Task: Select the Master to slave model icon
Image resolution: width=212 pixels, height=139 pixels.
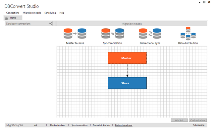Action: coord(75,34)
